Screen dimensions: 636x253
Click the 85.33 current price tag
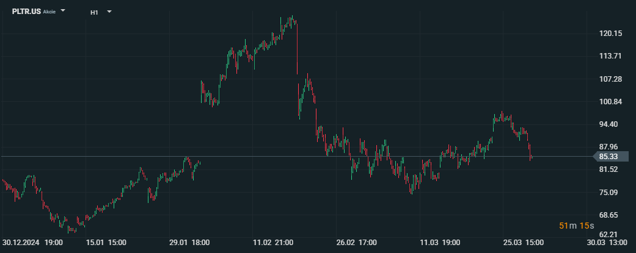pos(611,156)
